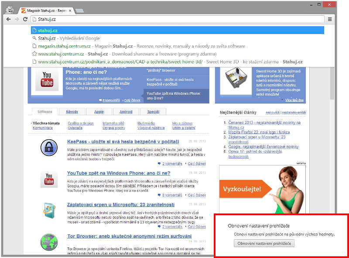This screenshot has height=258, width=349.
Task: Close the Magazín Stahuj.cz tab
Action: (70, 10)
